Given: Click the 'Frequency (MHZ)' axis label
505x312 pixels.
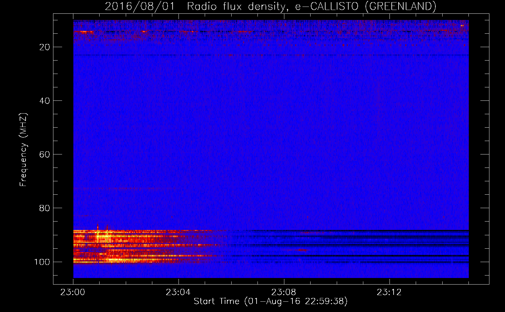Looking at the screenshot, I should [23, 150].
